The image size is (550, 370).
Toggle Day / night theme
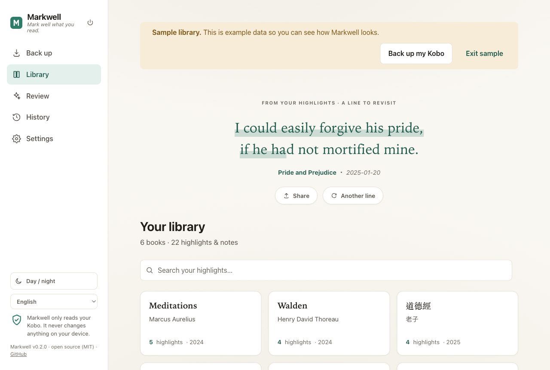tap(54, 281)
